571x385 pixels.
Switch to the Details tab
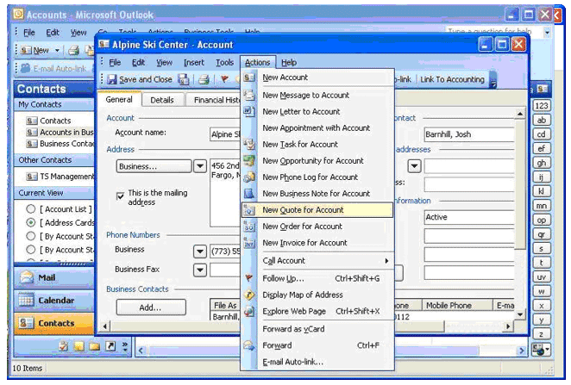tap(161, 100)
